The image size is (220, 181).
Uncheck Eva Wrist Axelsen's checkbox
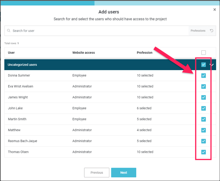204,87
